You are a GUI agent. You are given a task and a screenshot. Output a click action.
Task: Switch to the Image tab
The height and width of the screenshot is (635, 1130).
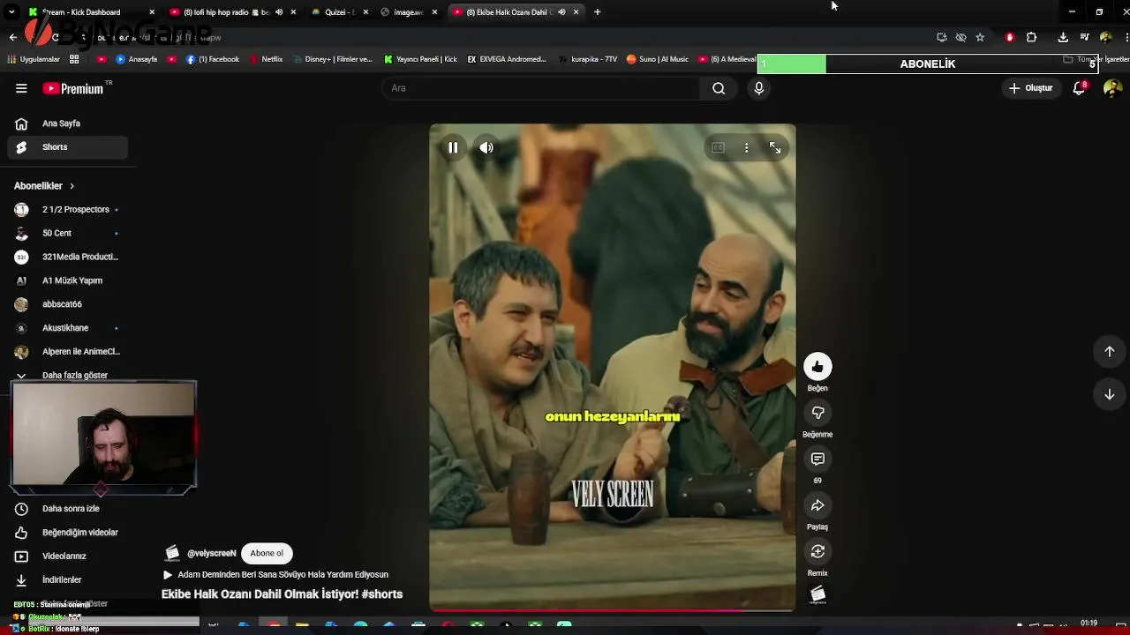coord(409,12)
